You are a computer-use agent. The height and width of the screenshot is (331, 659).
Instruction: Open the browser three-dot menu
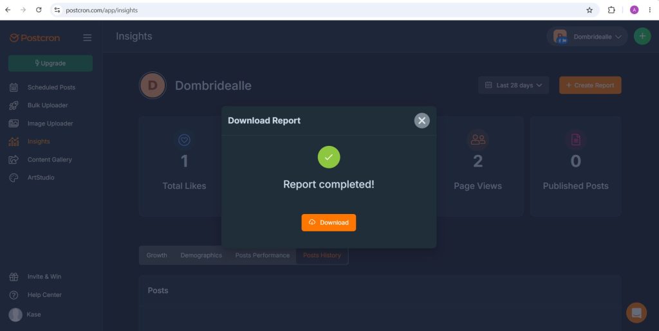point(650,10)
